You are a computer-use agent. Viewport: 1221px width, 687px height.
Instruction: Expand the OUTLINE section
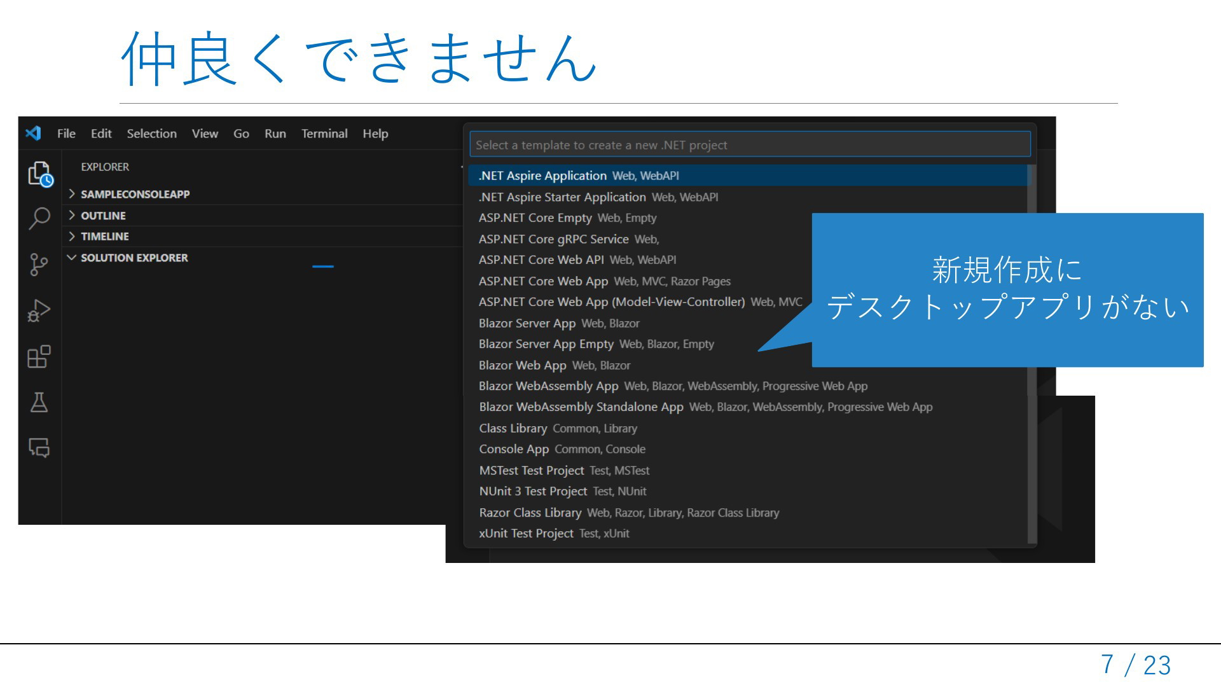(x=103, y=216)
